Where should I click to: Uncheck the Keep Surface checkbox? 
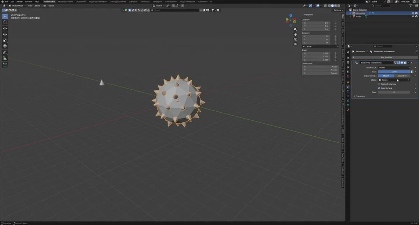point(379,88)
